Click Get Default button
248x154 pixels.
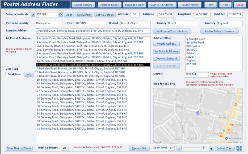click(84, 15)
